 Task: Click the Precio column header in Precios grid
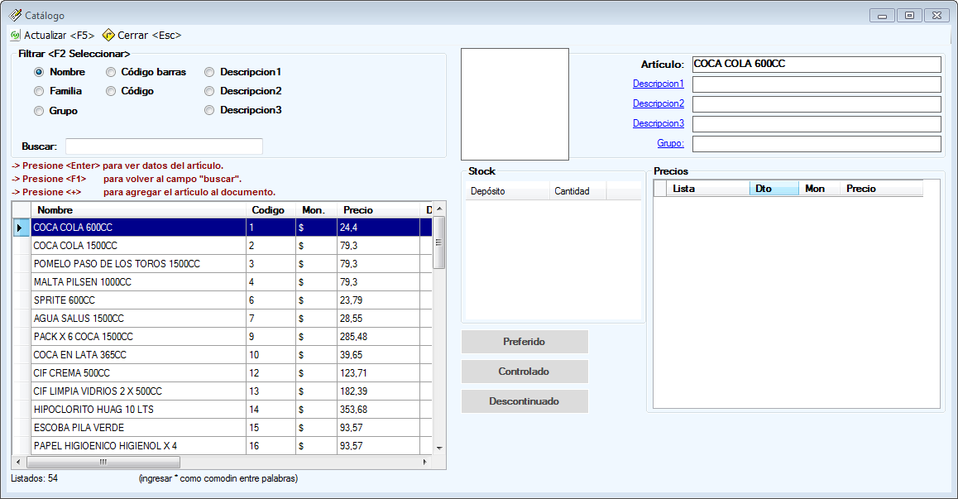pyautogui.click(x=882, y=189)
